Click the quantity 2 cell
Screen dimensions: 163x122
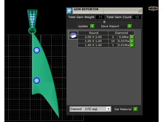click(113, 37)
